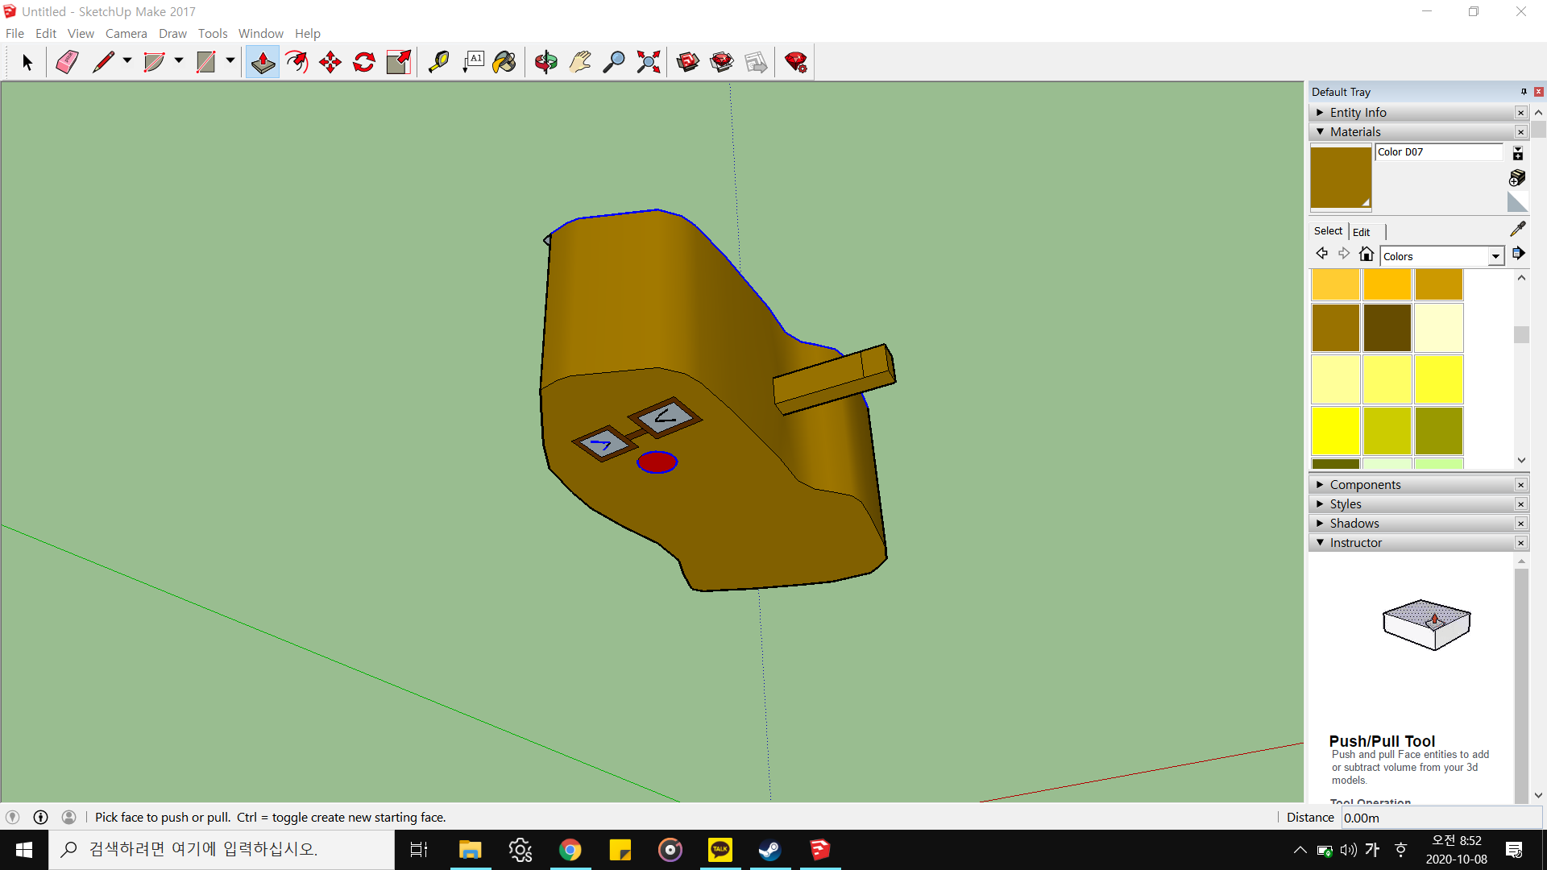Image resolution: width=1547 pixels, height=870 pixels.
Task: Open the Tools menu
Action: pos(213,33)
